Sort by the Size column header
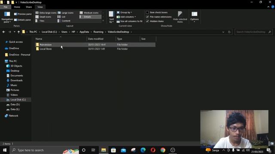The image size is (275, 154). [148, 39]
